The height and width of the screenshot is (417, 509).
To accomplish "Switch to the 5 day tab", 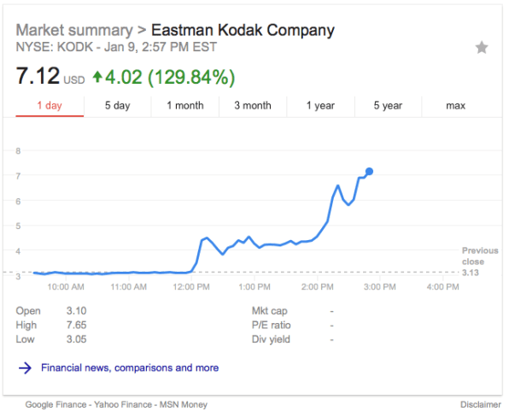I will (x=118, y=106).
